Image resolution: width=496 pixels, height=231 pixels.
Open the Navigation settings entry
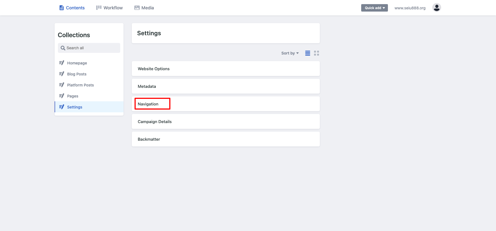(x=226, y=104)
